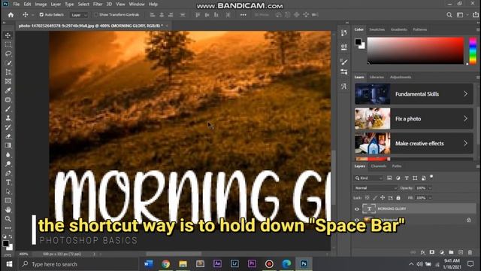The height and width of the screenshot is (271, 481).
Task: Select the Blur tool
Action: tap(8, 154)
